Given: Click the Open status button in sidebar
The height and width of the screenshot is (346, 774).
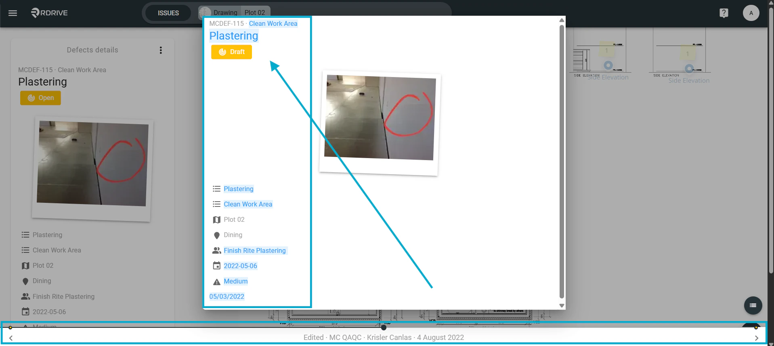Looking at the screenshot, I should tap(40, 98).
